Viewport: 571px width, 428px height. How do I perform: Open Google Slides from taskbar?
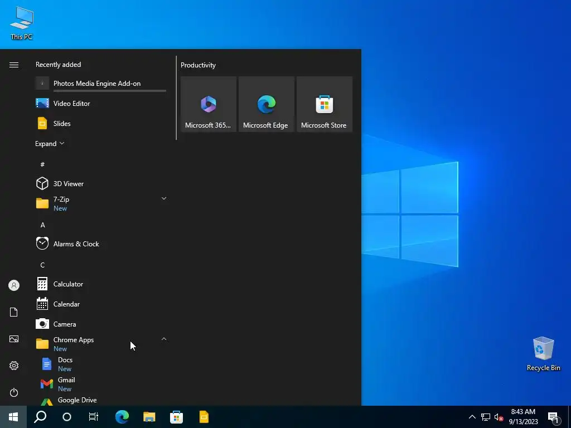click(x=204, y=417)
